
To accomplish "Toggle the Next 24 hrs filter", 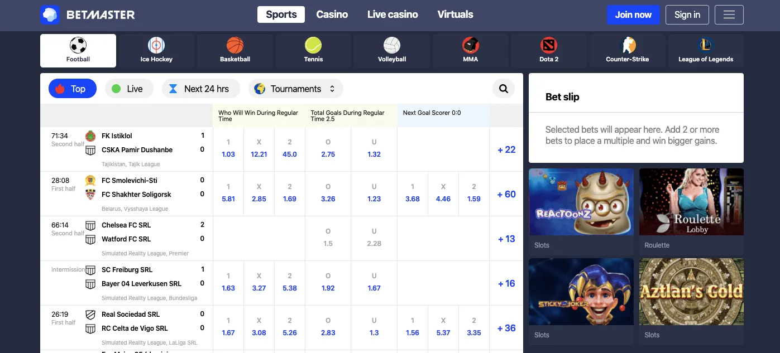I will [200, 88].
